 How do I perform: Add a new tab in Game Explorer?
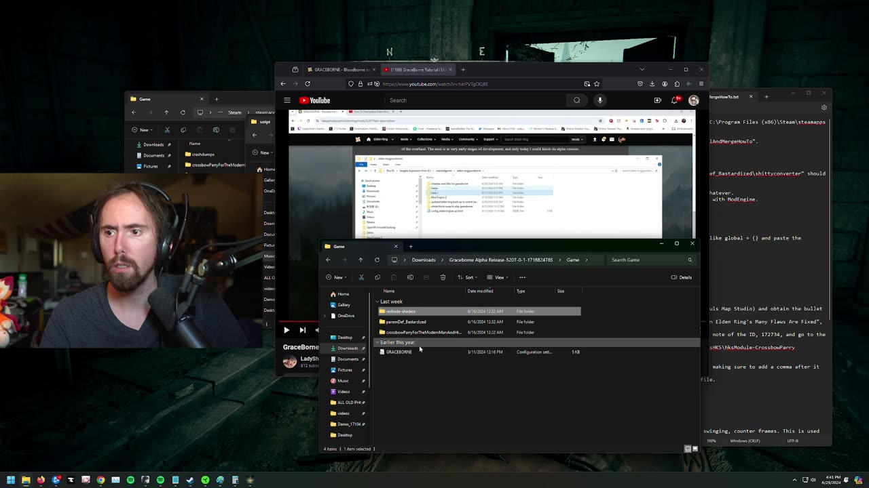pyautogui.click(x=410, y=246)
